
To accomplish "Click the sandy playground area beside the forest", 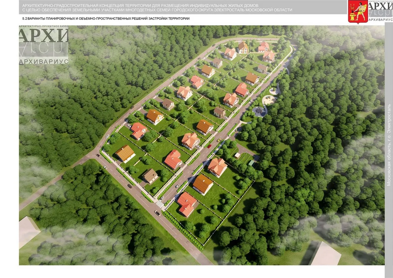I will tap(269, 100).
